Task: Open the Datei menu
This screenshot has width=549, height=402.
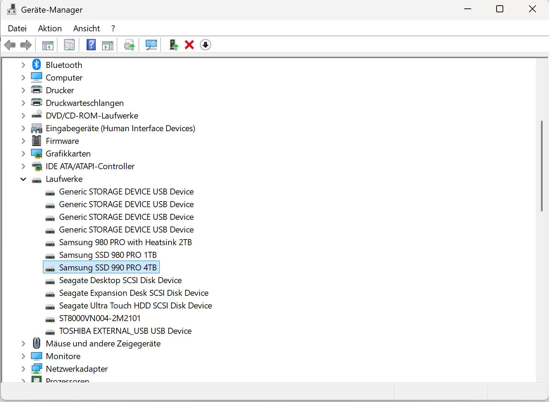Action: click(17, 28)
